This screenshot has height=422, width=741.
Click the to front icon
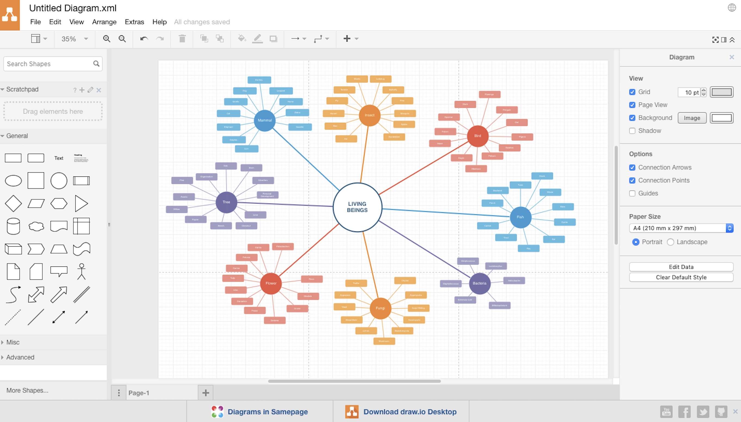(204, 39)
